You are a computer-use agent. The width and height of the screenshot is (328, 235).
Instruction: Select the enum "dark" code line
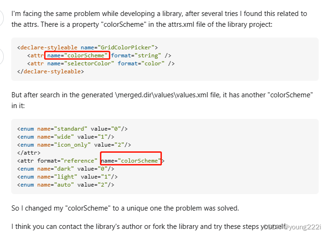[x=65, y=168]
